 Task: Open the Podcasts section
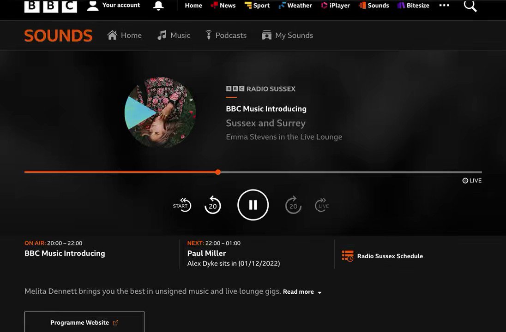click(226, 35)
